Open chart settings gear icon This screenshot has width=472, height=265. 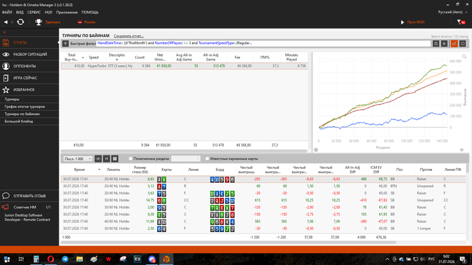[316, 150]
